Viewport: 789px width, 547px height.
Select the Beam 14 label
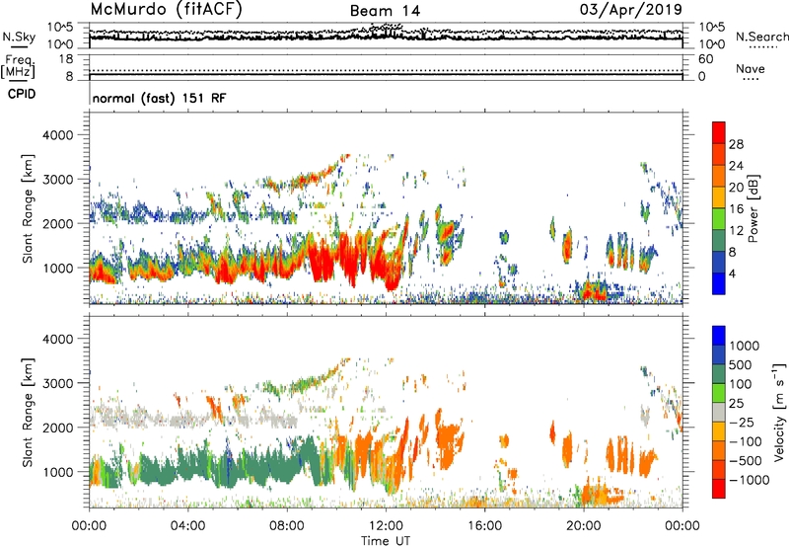coord(385,11)
